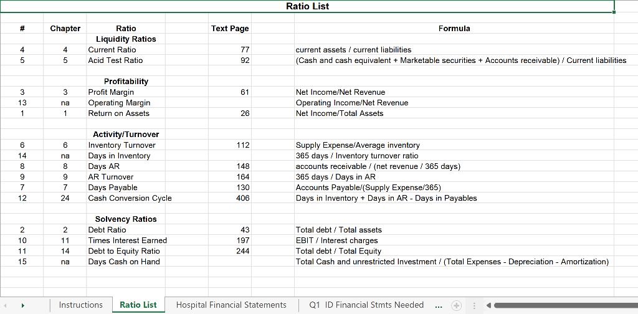Select text page value 92
This screenshot has height=314, width=638.
click(x=230, y=60)
